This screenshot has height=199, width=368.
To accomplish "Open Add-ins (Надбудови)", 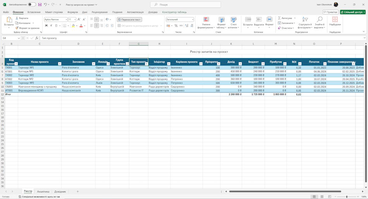I will coord(335,21).
